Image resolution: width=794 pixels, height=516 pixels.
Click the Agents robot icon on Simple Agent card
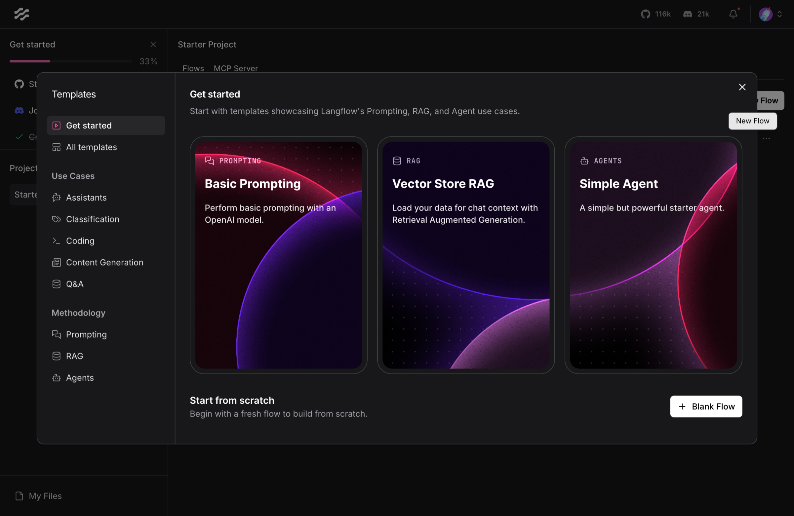[x=584, y=161]
